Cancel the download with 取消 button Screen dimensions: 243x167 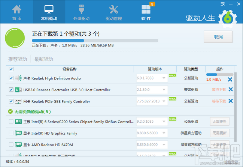pyautogui.click(x=218, y=37)
